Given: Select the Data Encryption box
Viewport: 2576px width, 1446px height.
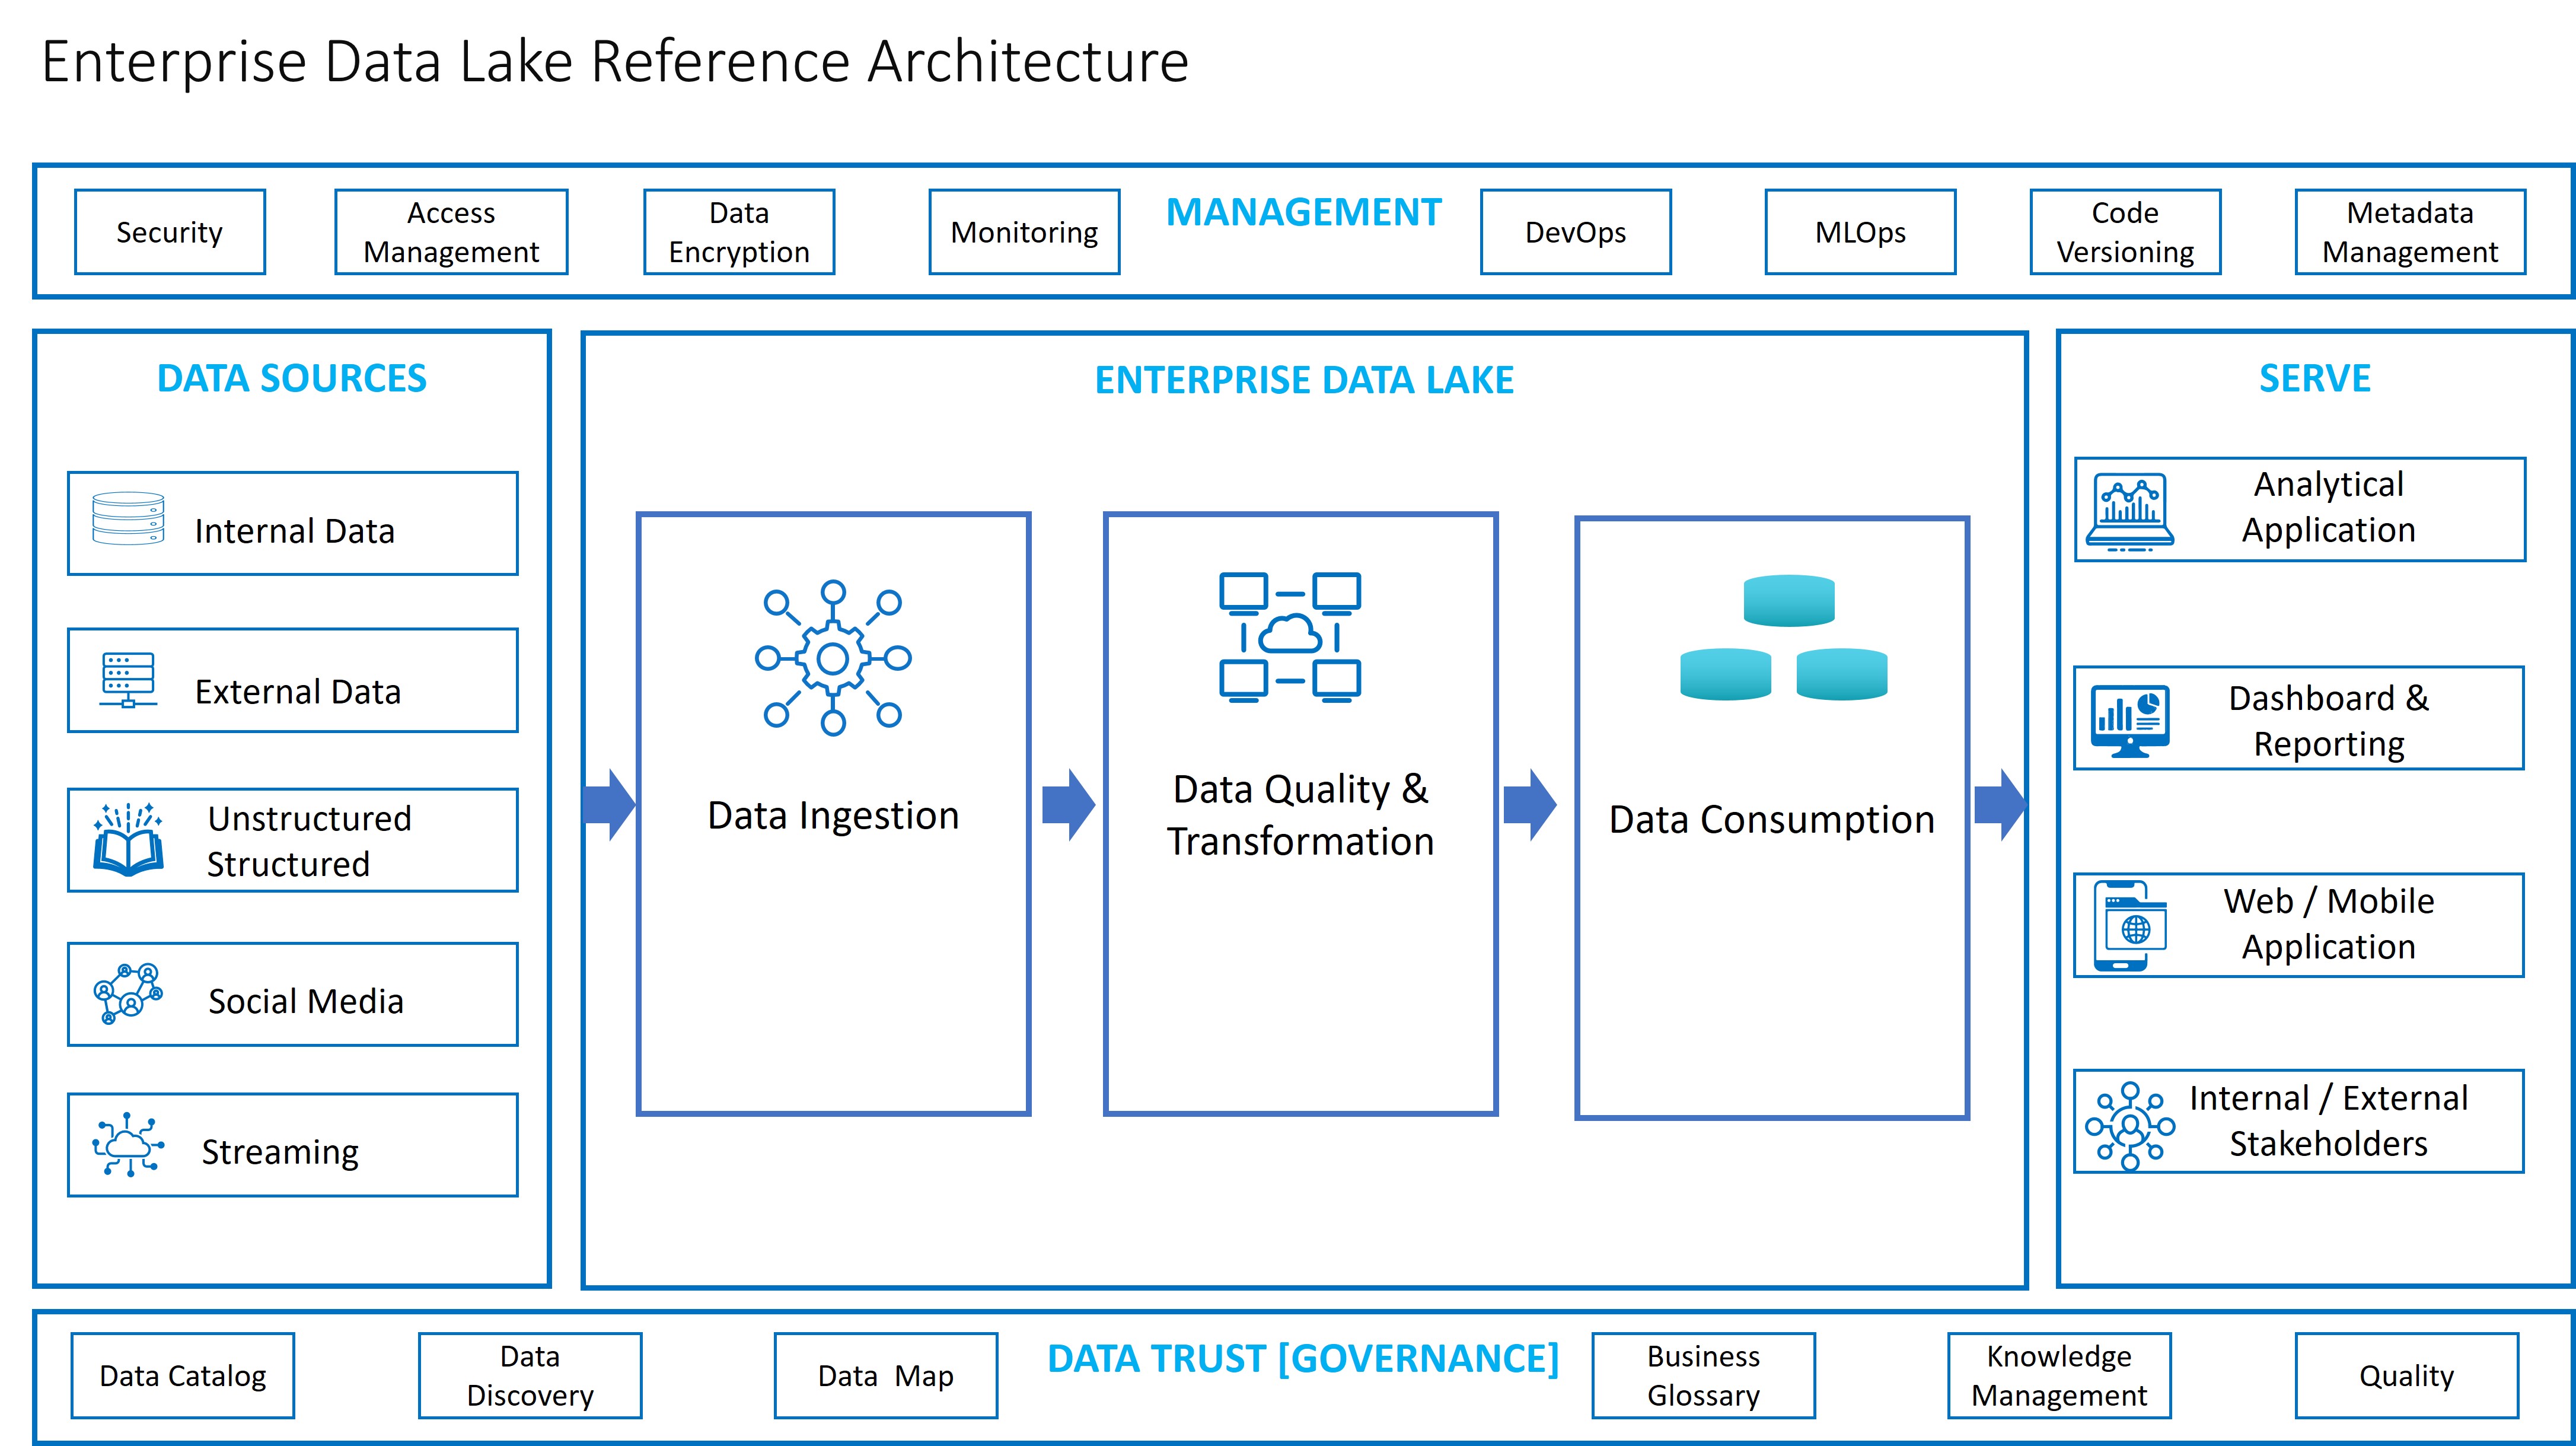Looking at the screenshot, I should point(739,232).
